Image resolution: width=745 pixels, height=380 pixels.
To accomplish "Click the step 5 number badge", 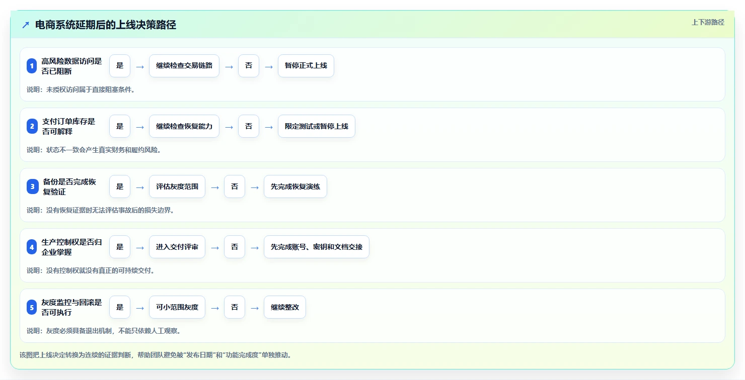I will (x=32, y=307).
